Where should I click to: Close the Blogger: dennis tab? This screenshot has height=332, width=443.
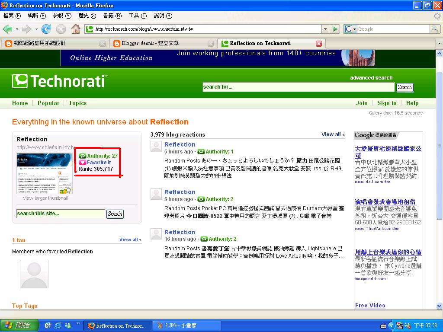(211, 44)
